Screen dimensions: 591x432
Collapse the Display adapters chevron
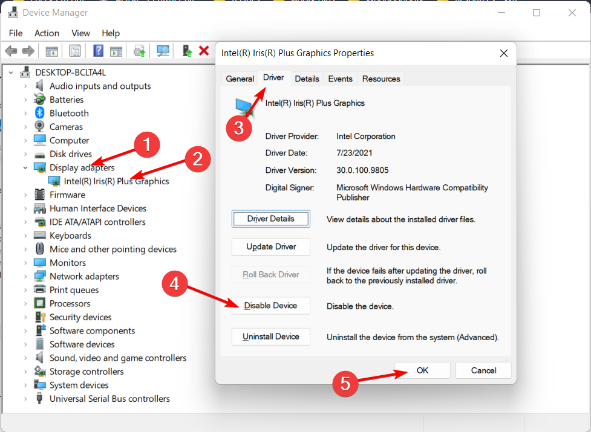25,168
